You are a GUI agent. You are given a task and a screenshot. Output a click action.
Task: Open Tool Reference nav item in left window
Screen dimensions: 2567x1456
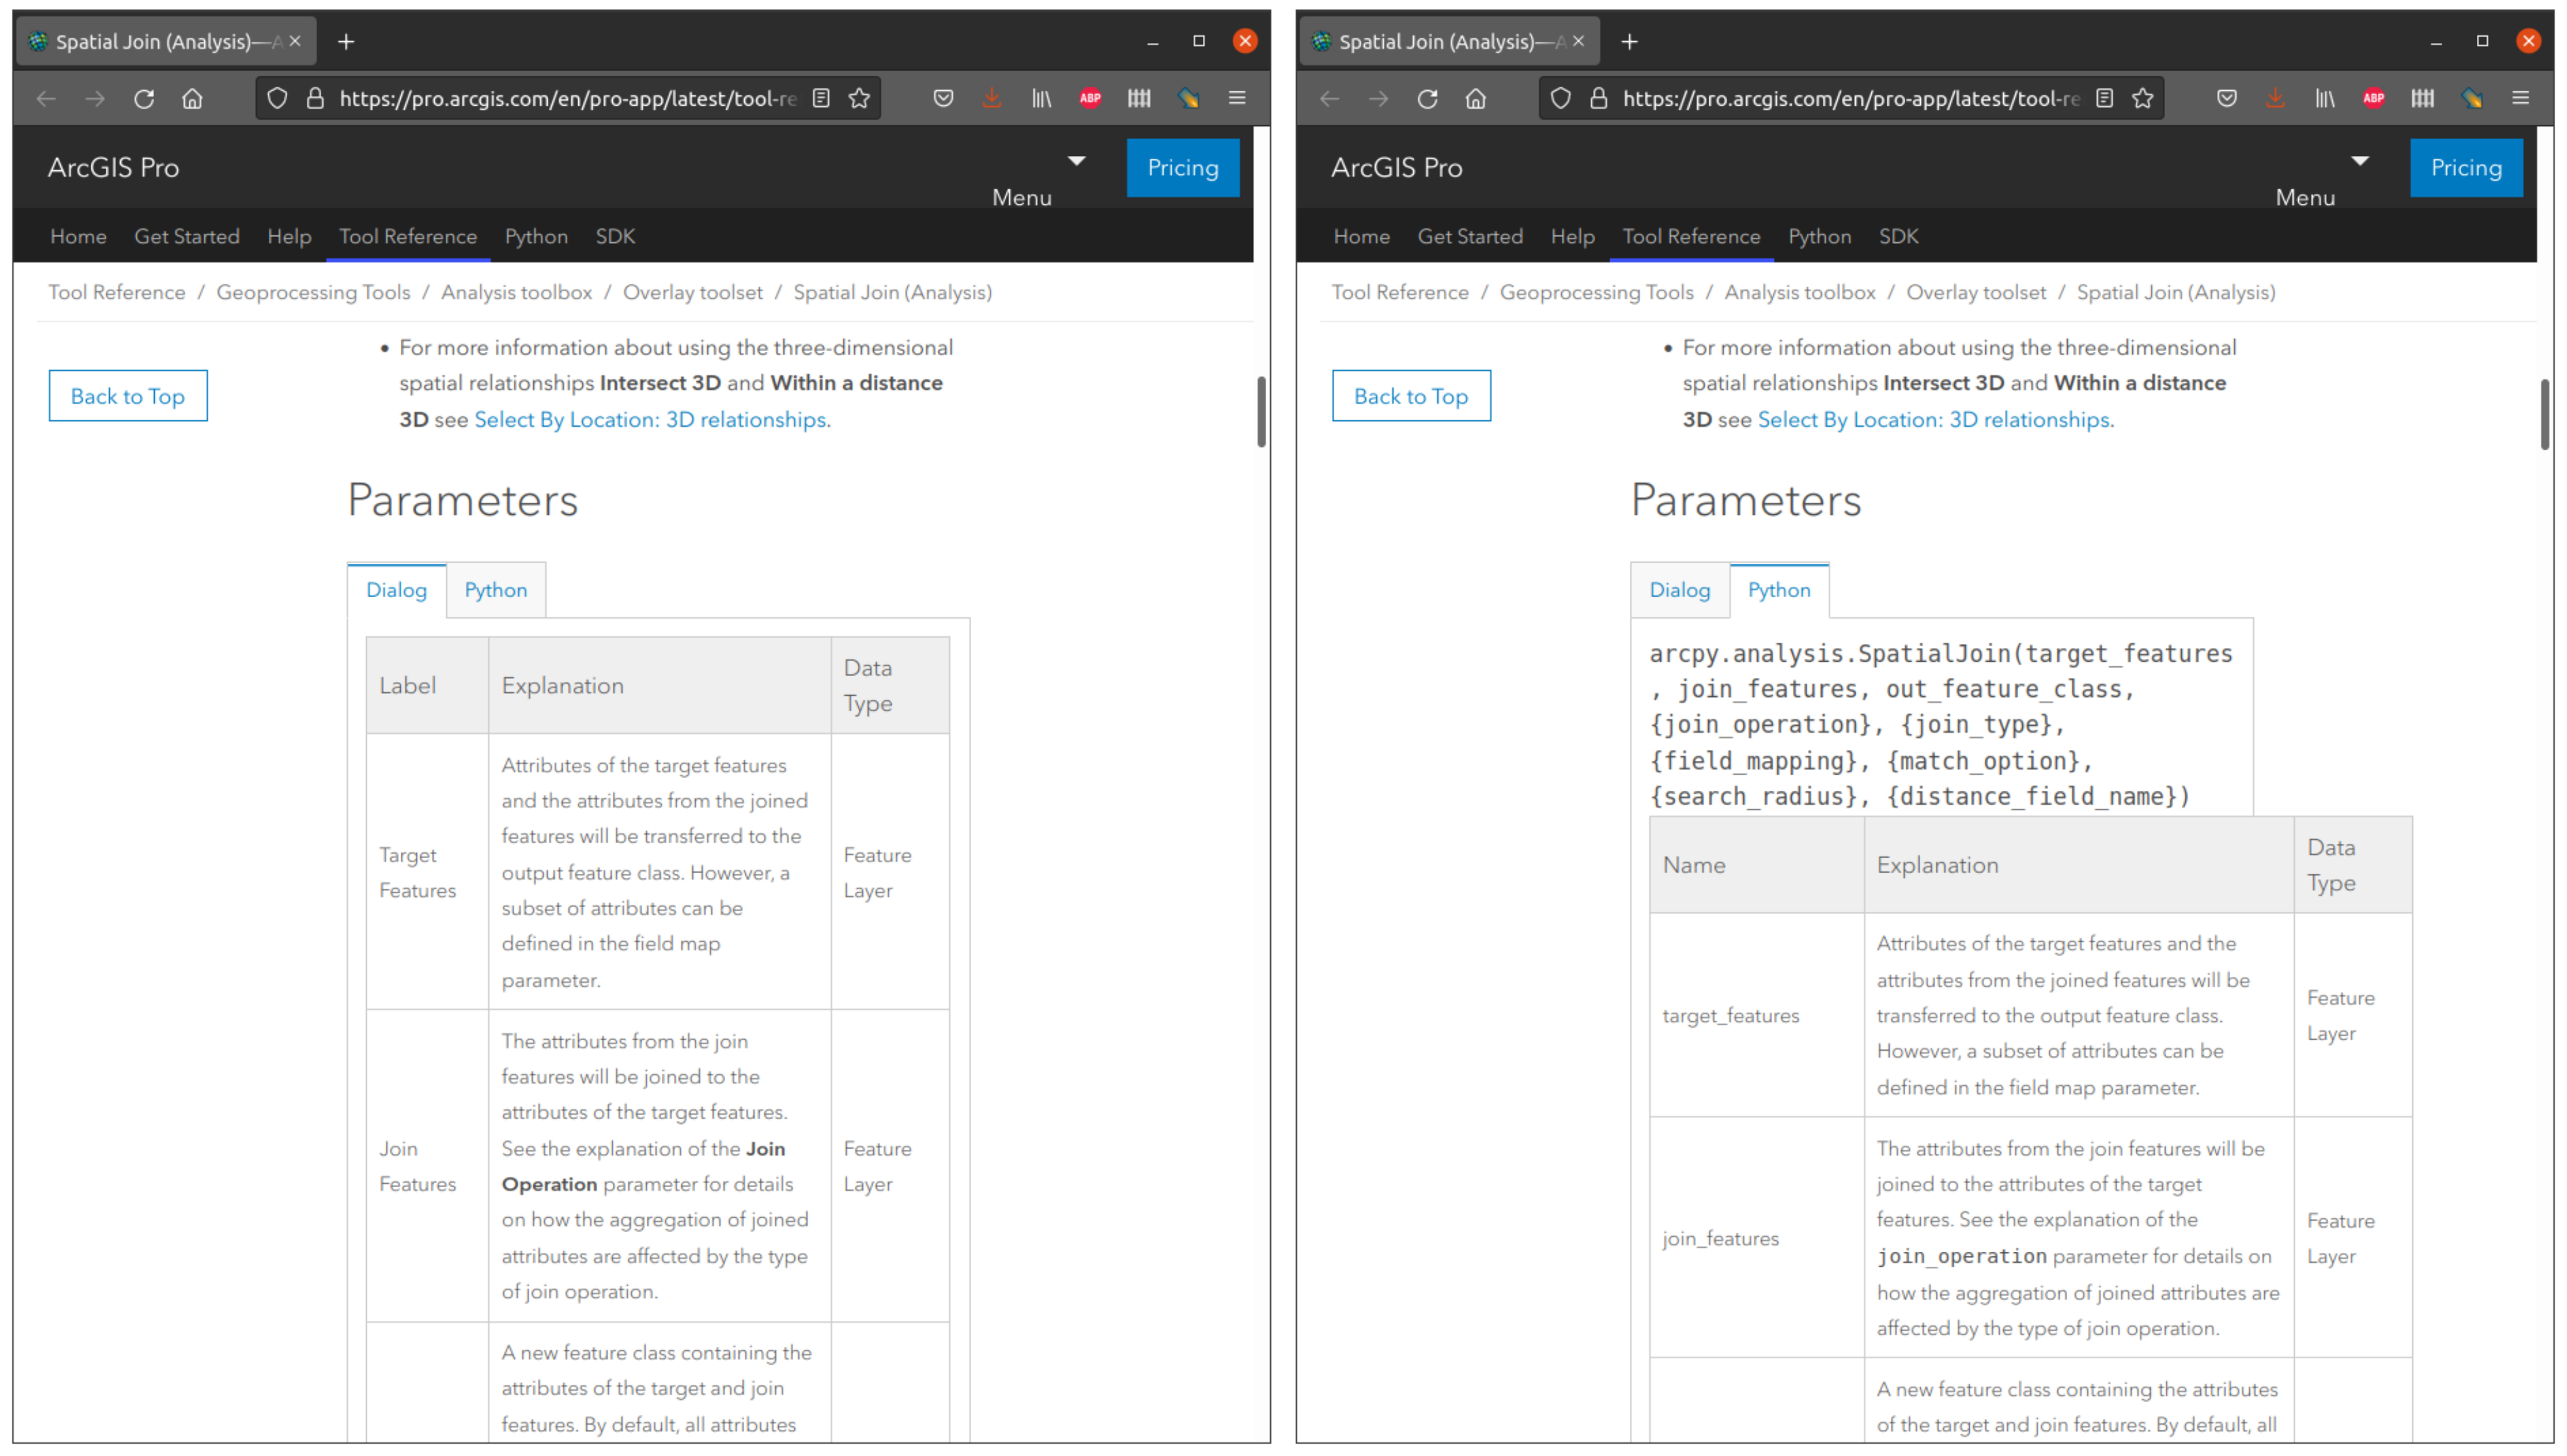point(408,236)
